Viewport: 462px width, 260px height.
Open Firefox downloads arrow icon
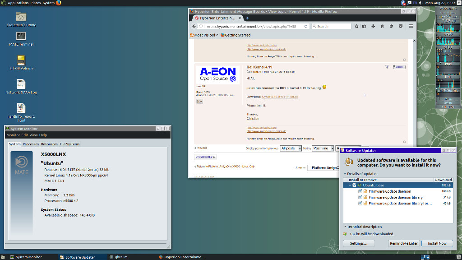(x=373, y=26)
